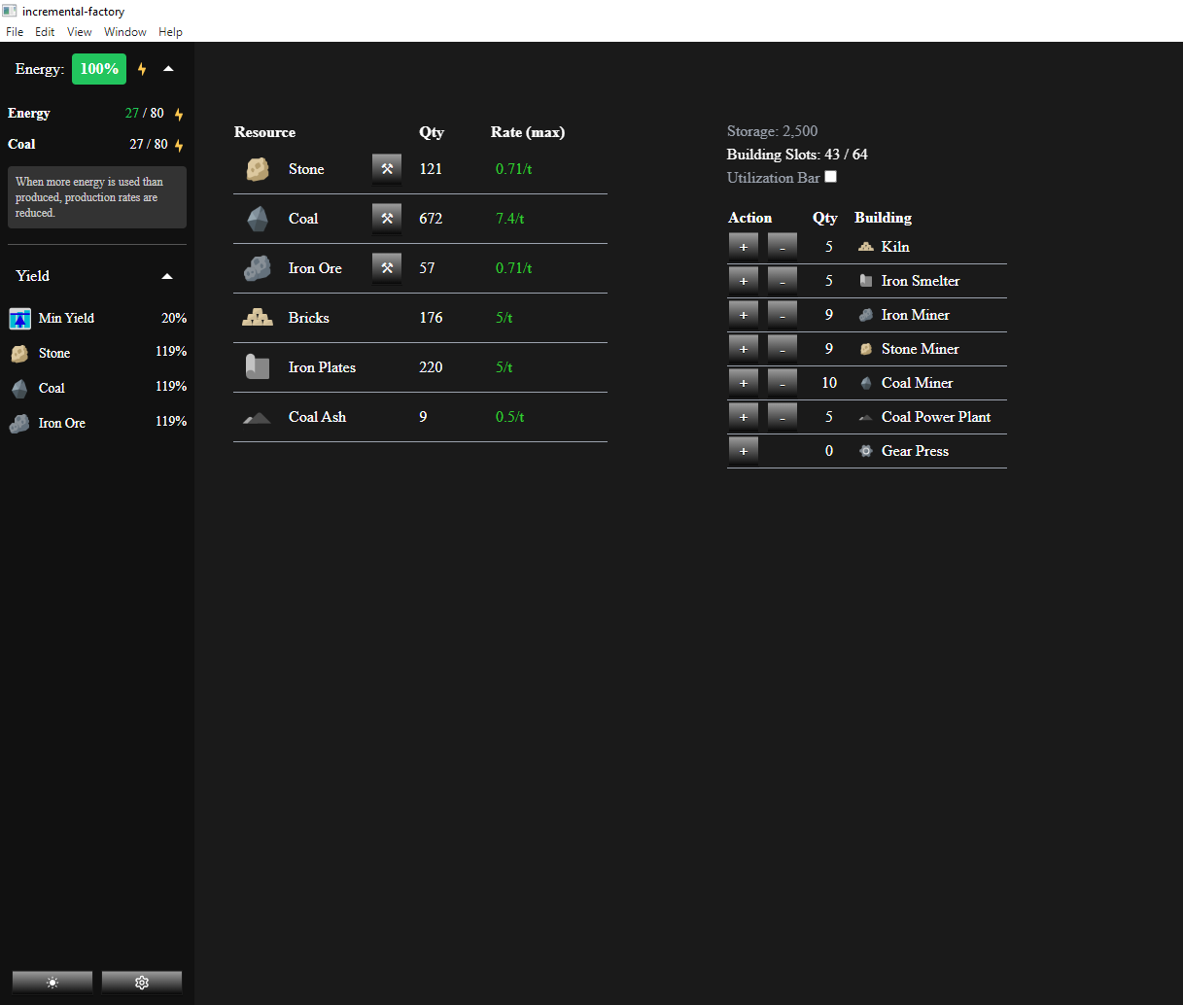The image size is (1183, 1005).
Task: Click the energy usage hint message
Action: point(97,197)
